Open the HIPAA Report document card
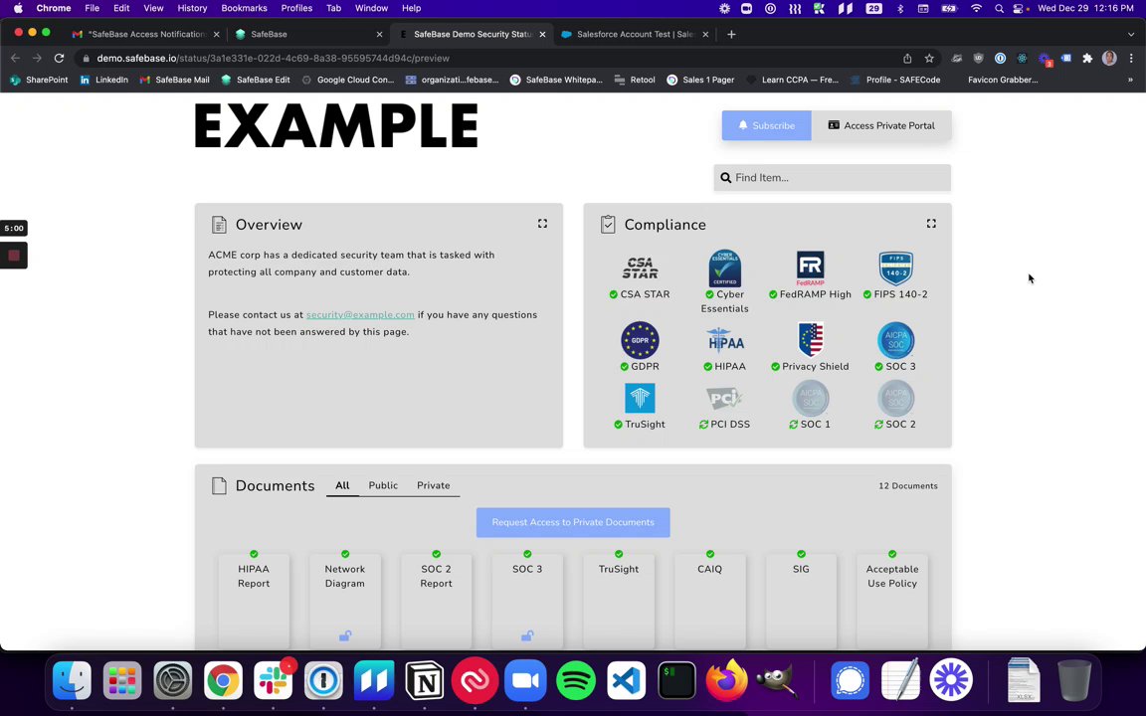 tap(254, 601)
